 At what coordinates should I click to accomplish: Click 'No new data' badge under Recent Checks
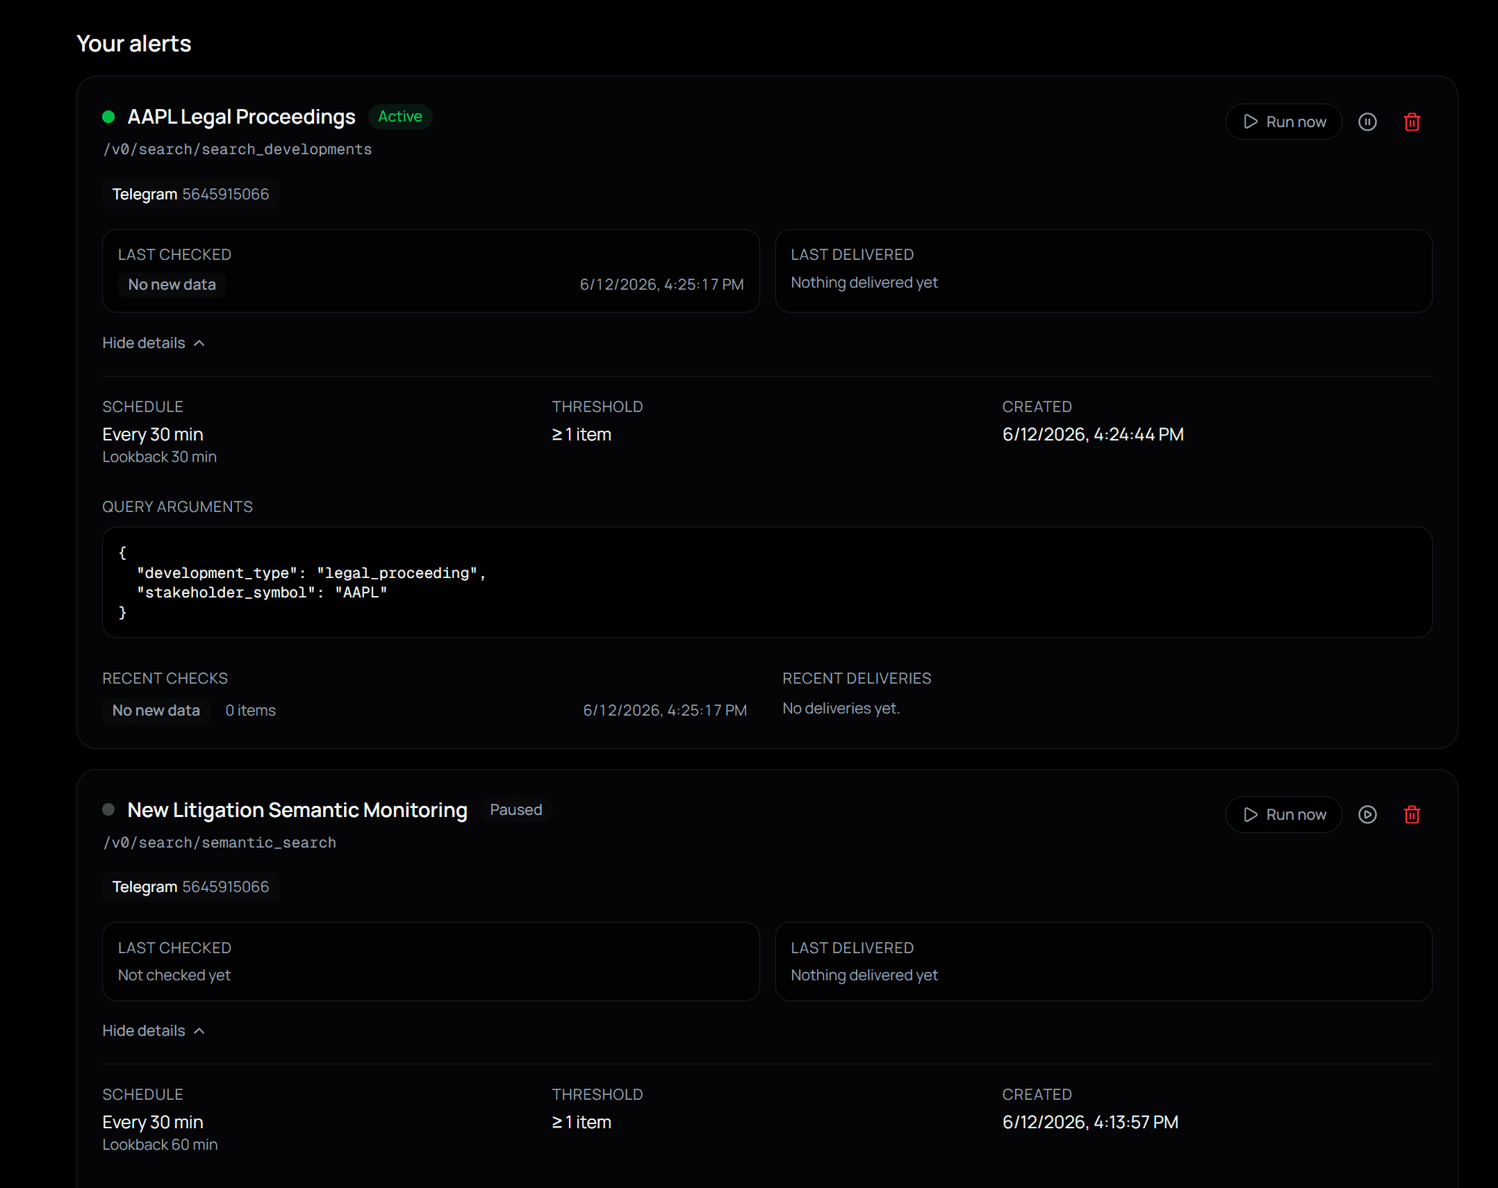[x=156, y=711]
